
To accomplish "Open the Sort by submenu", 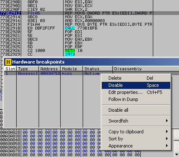I will click(136, 139).
